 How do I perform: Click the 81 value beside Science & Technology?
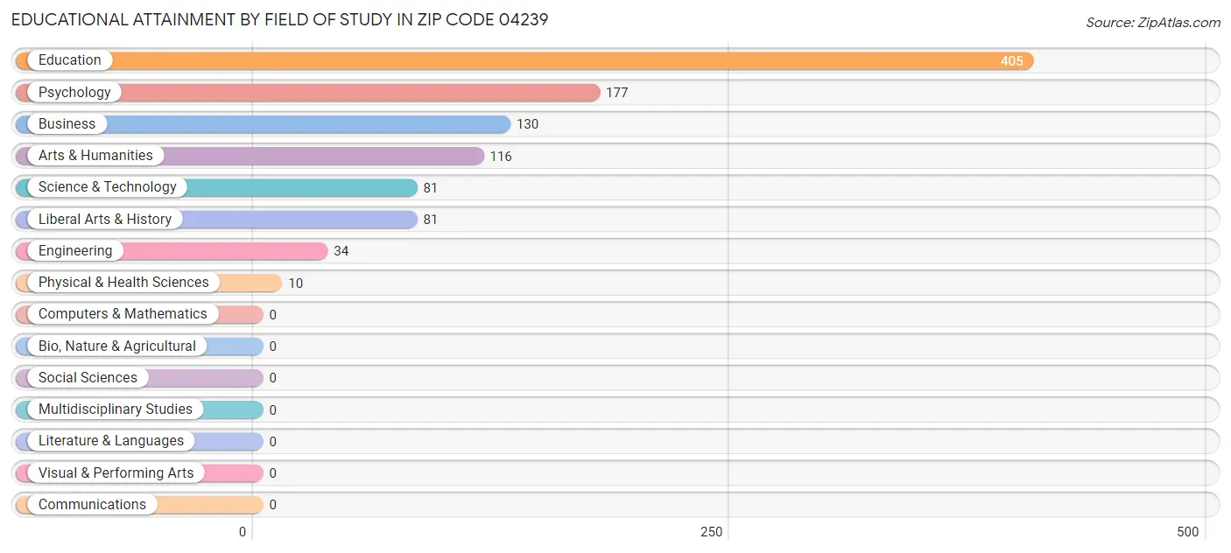[431, 188]
